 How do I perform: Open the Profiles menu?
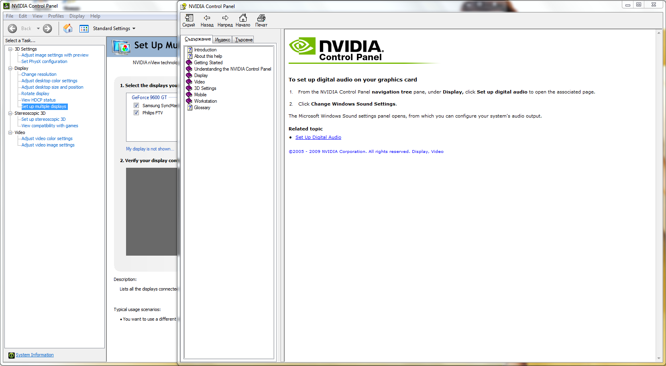click(x=56, y=16)
